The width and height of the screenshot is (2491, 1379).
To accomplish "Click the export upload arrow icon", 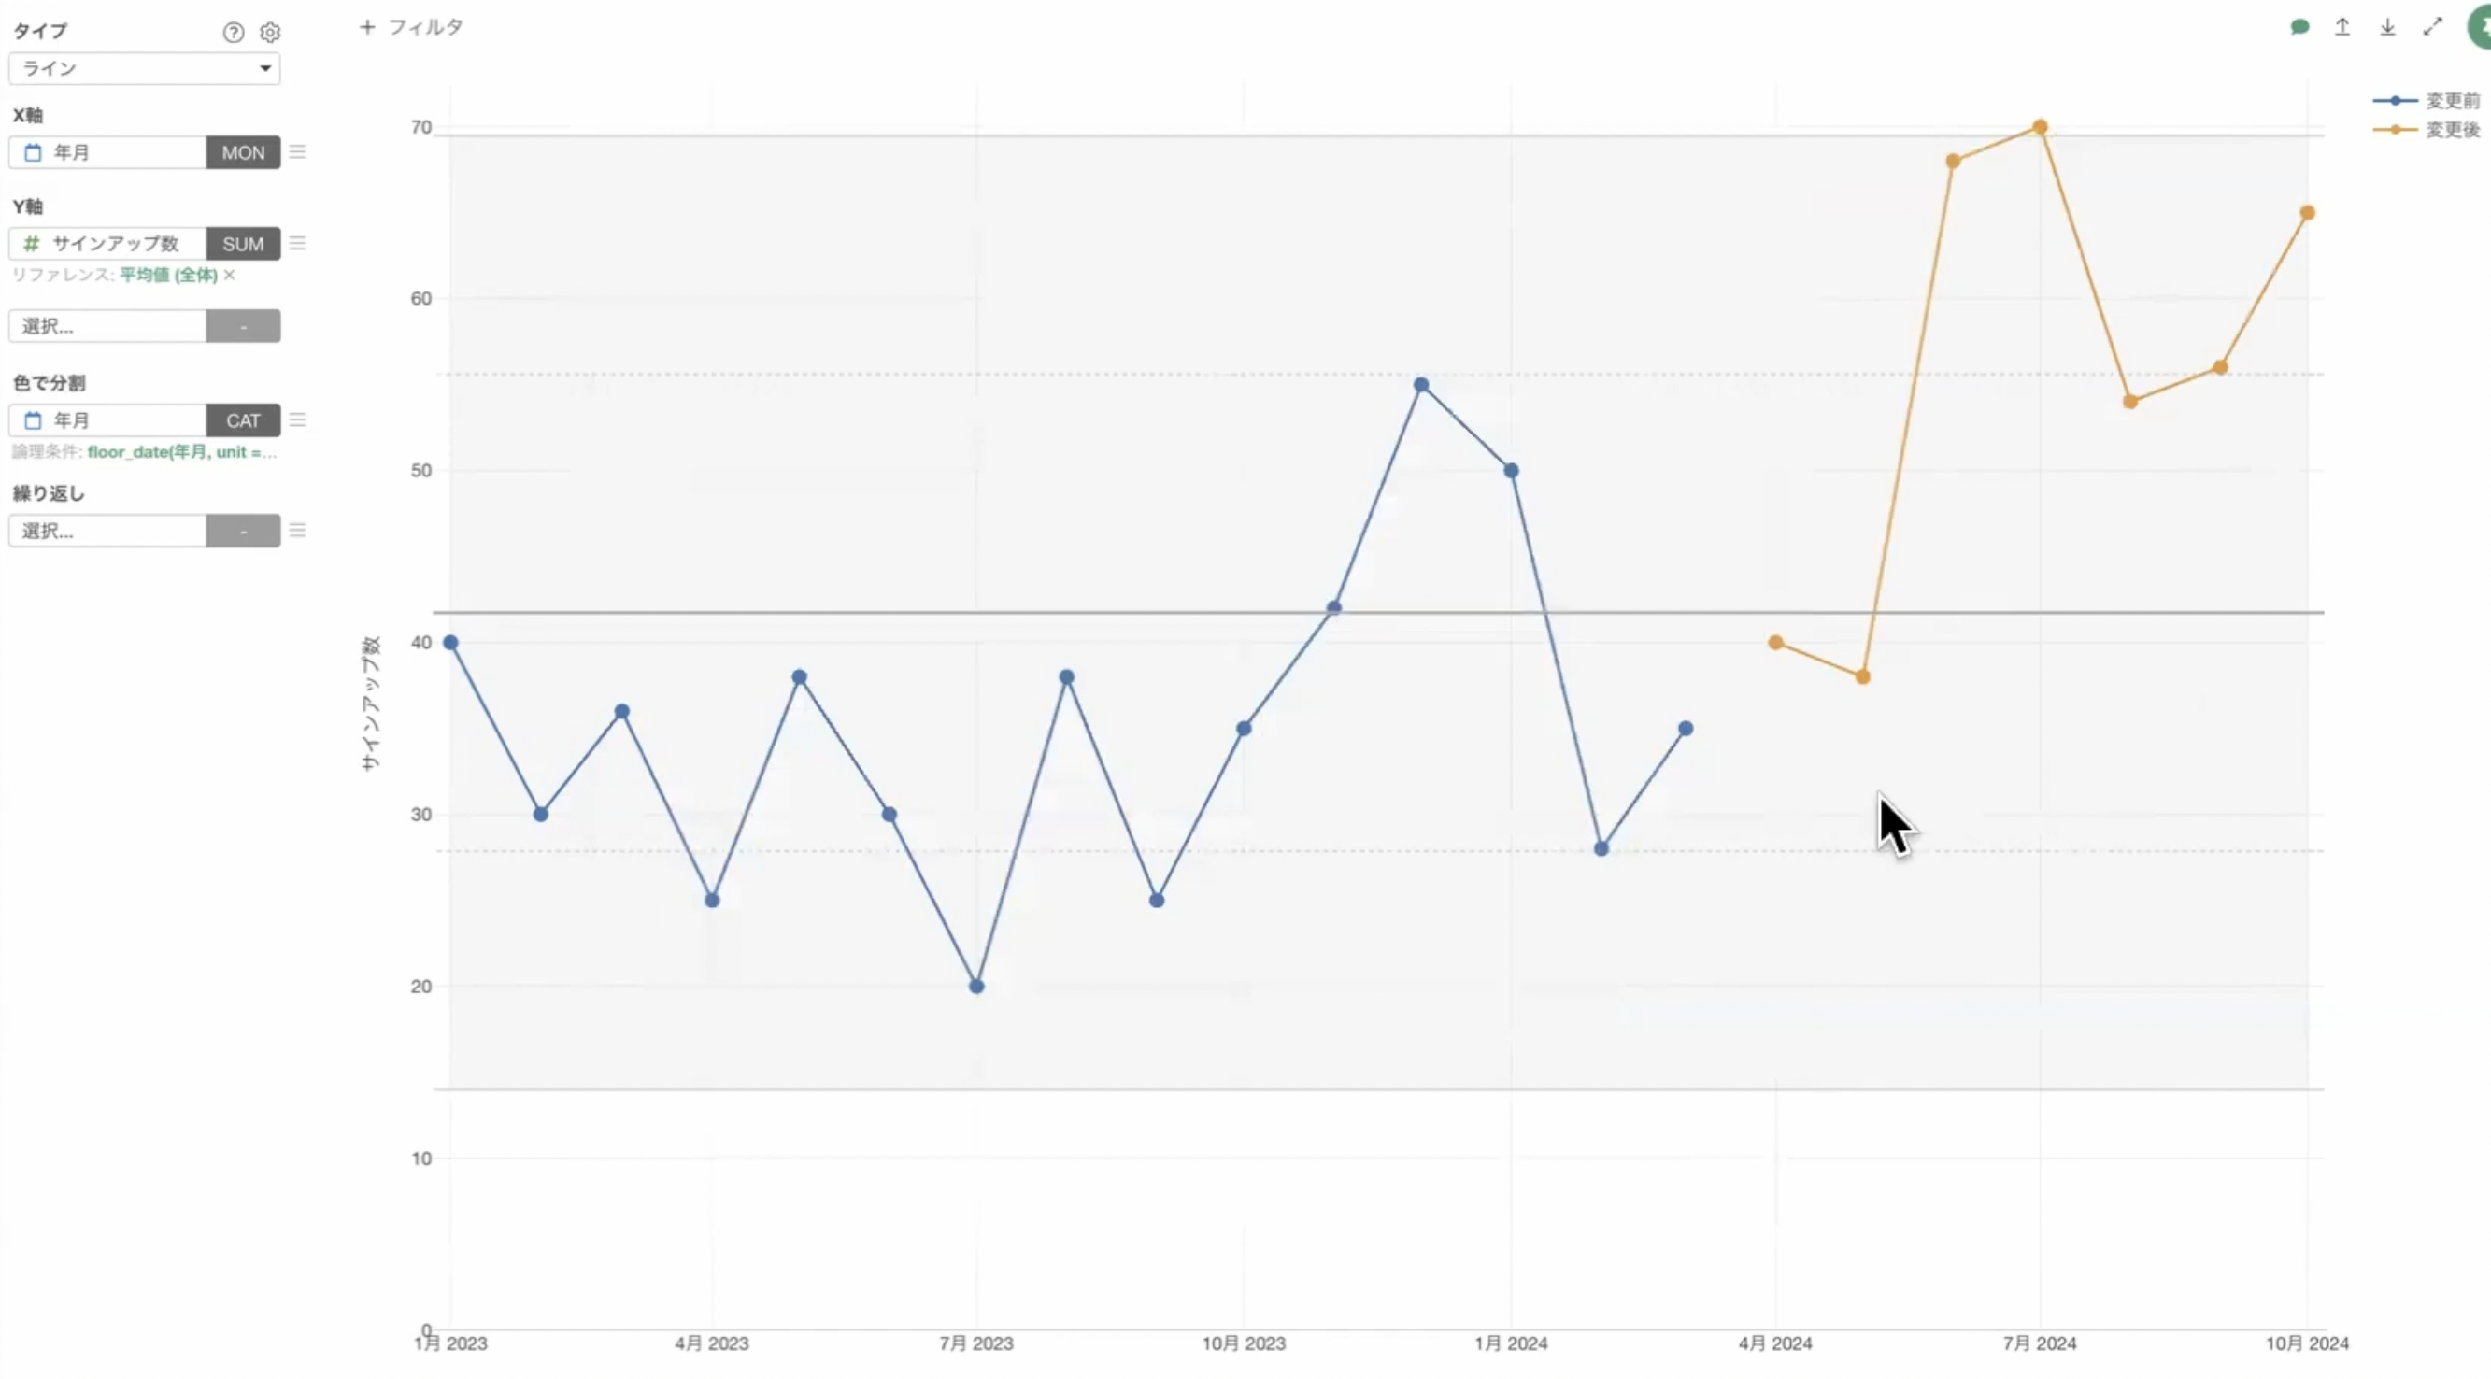I will tap(2342, 27).
